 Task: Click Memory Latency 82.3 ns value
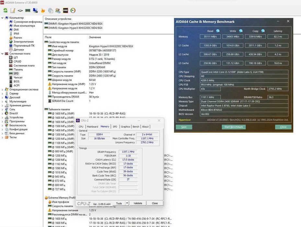click(278, 37)
